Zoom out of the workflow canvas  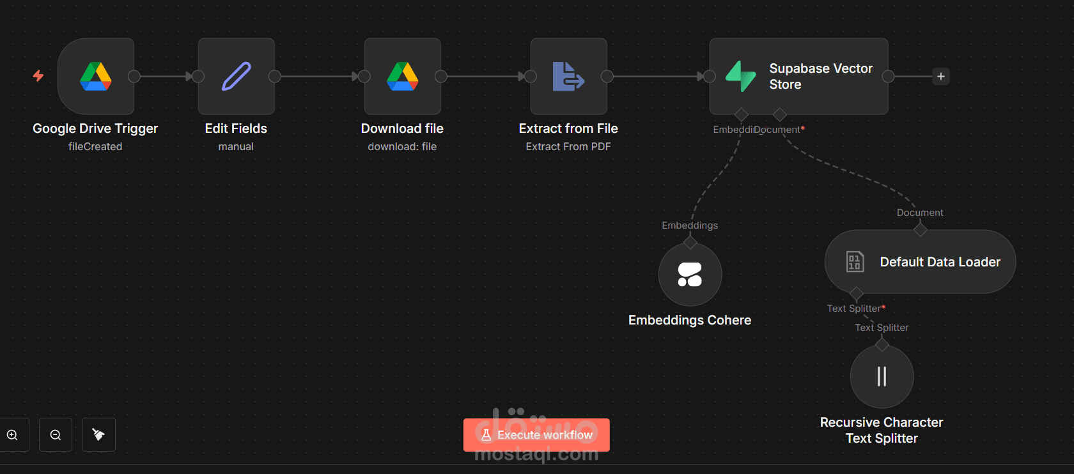56,435
